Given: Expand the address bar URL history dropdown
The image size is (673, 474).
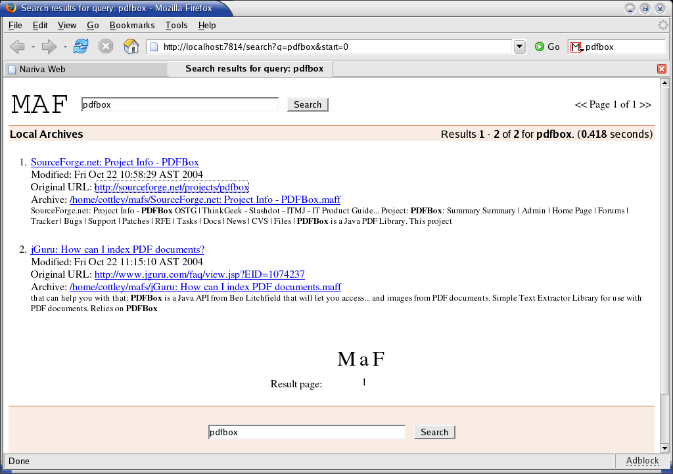Looking at the screenshot, I should (x=519, y=47).
